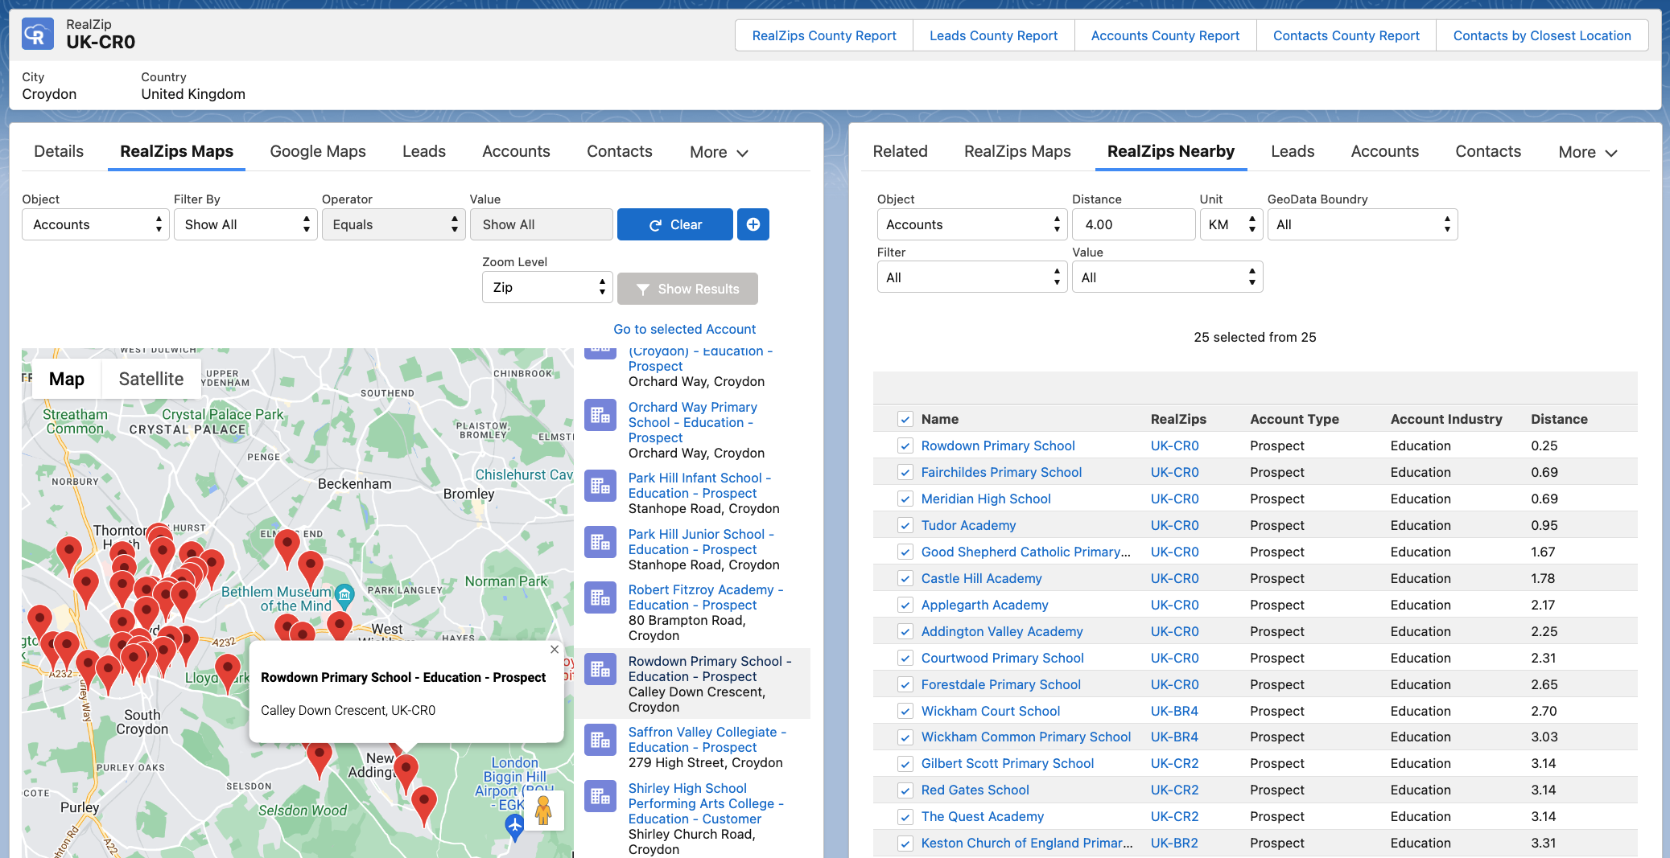This screenshot has width=1670, height=858.
Task: Click Contacts by Closest Location button
Action: pos(1542,35)
